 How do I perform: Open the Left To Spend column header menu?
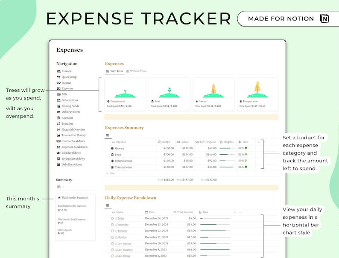pos(206,142)
